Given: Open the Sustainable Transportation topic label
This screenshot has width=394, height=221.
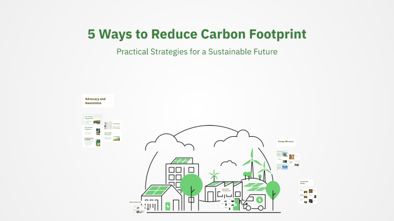Looking at the screenshot, I should click(x=226, y=190).
